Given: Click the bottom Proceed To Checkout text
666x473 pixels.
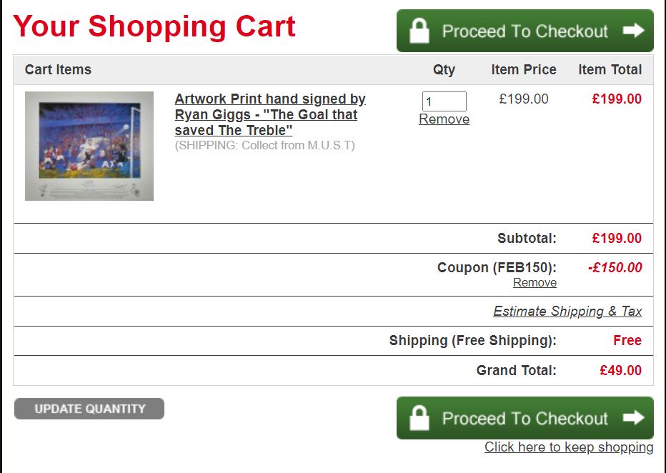Looking at the screenshot, I should [x=525, y=419].
